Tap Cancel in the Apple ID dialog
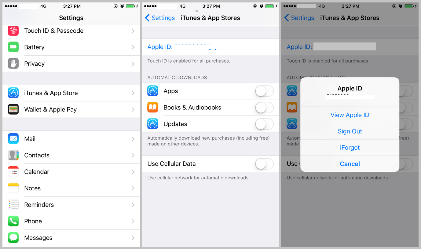The image size is (421, 249). pos(350,164)
